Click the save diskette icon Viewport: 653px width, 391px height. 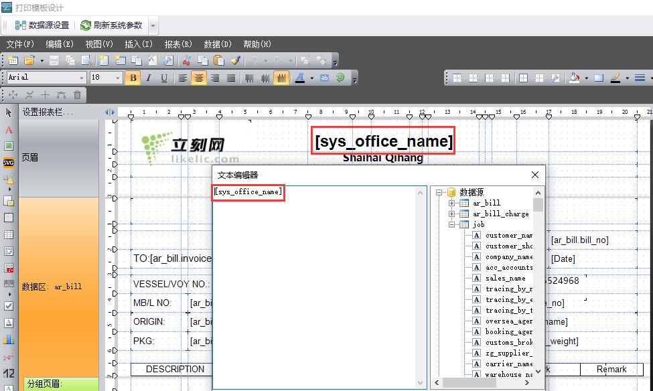(54, 60)
